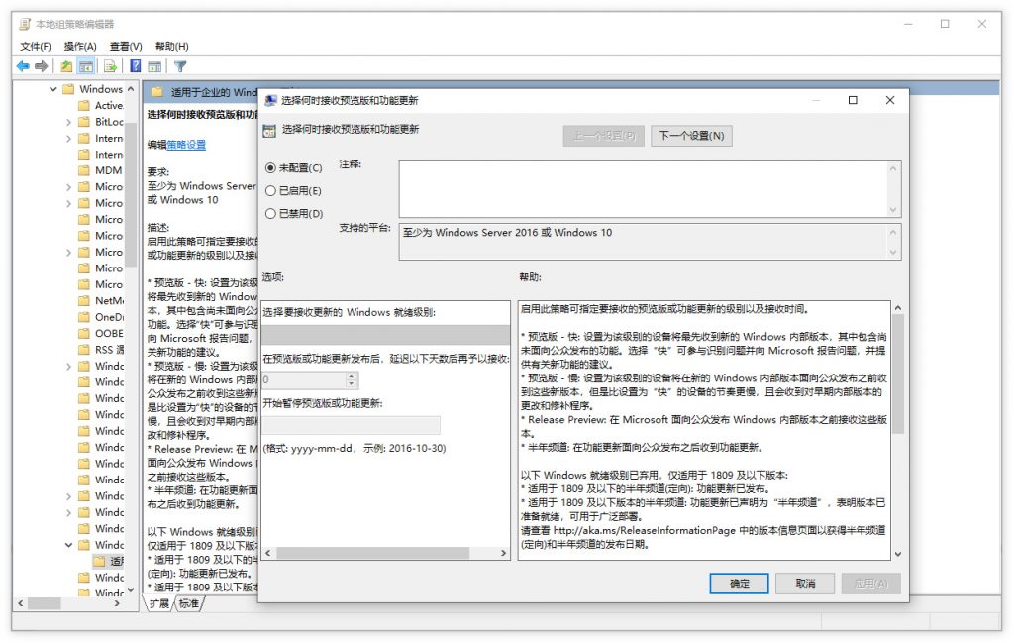Click the Back arrow toolbar icon

pos(23,66)
